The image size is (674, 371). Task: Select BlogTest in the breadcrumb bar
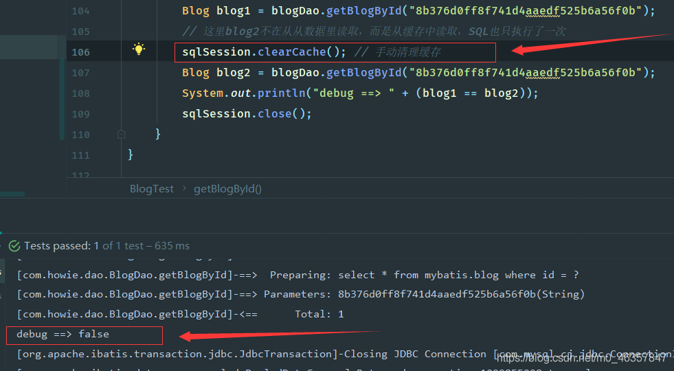[x=152, y=189]
